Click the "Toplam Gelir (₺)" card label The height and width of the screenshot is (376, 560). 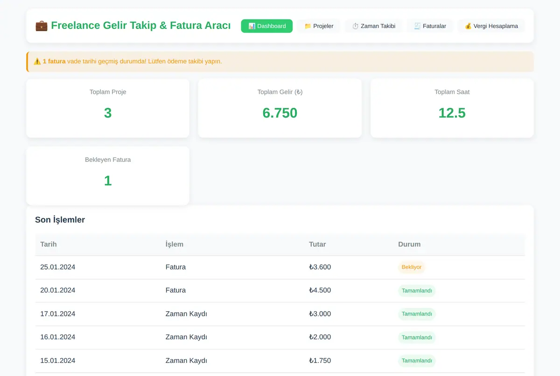(x=280, y=92)
